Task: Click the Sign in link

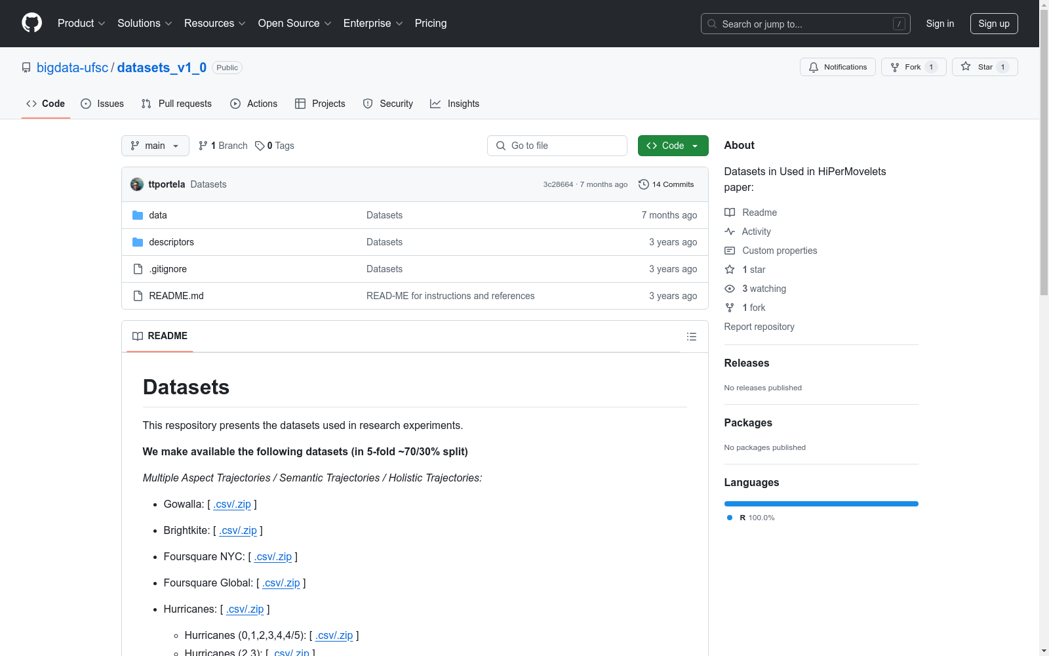Action: (x=940, y=24)
